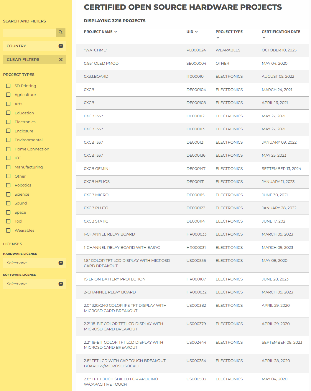Toggle the Robotics checkbox
Image resolution: width=311 pixels, height=391 pixels.
(x=8, y=185)
